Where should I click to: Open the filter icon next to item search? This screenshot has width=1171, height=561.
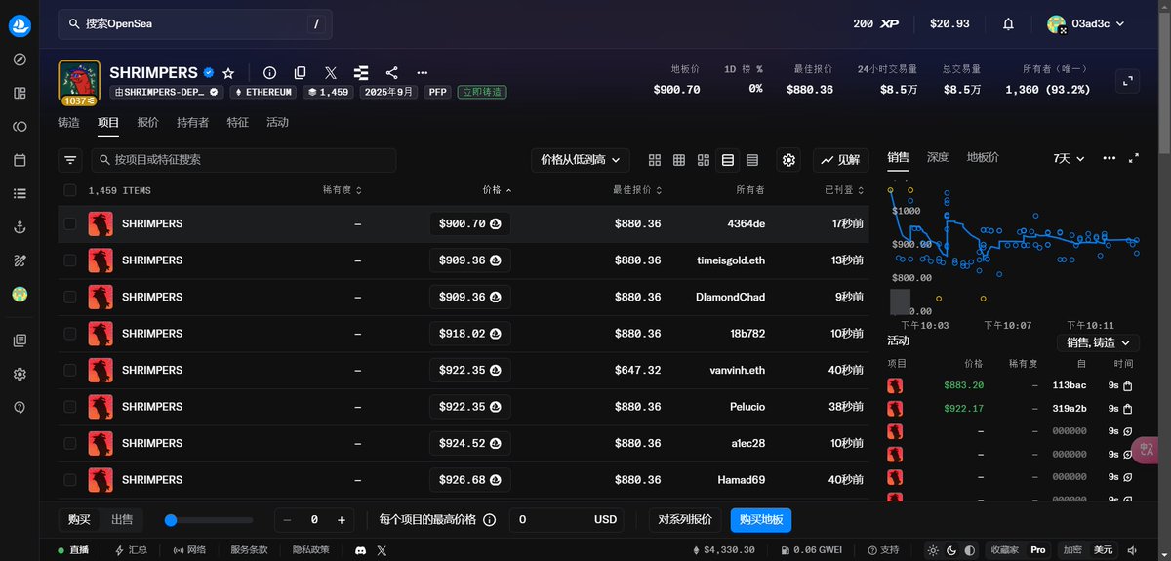(70, 160)
